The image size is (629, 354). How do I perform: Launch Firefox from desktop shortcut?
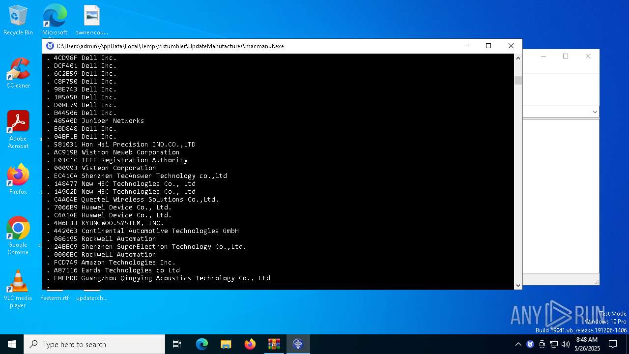tap(18, 179)
